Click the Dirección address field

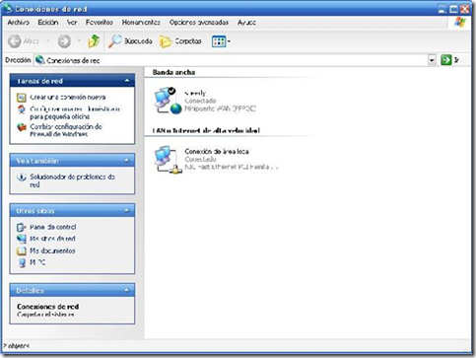pyautogui.click(x=230, y=60)
